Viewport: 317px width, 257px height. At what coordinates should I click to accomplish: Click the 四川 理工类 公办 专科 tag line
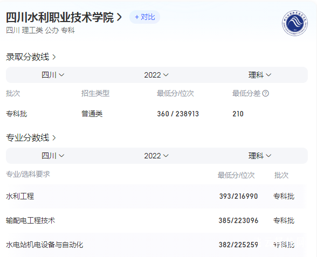pos(40,30)
